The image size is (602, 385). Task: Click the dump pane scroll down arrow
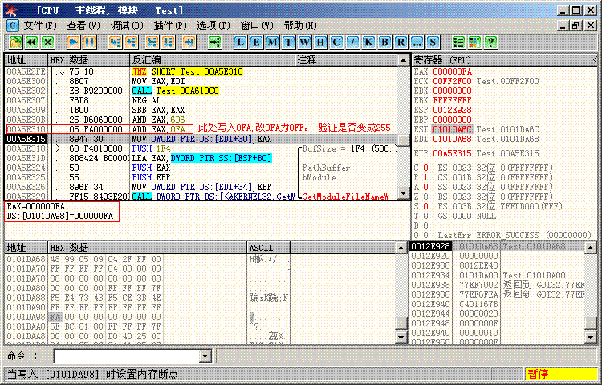401,338
